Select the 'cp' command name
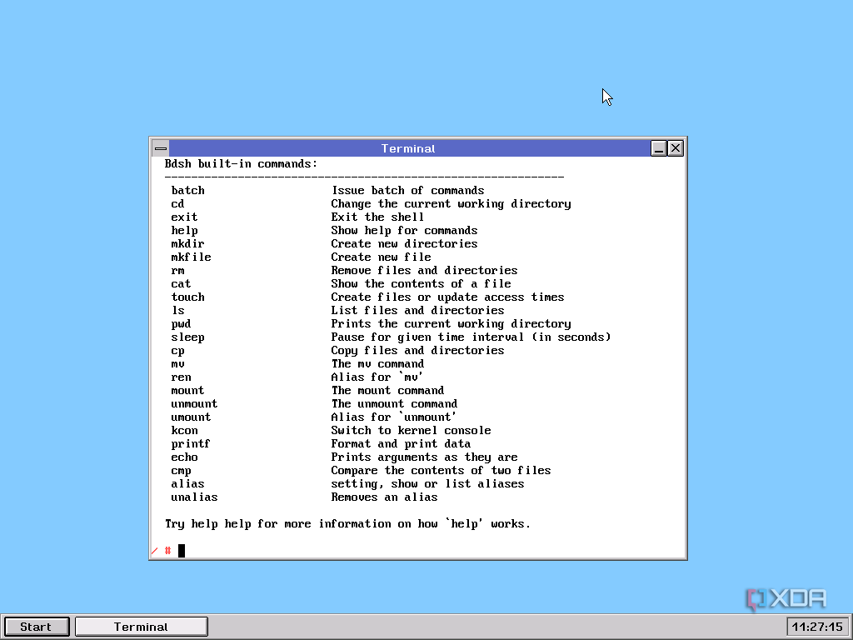 click(x=178, y=351)
